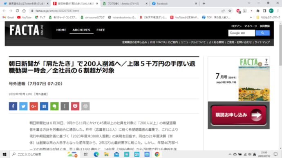282x158 pixels.
Task: Switch to Chrome icon on taskbar
Action: tap(157, 154)
